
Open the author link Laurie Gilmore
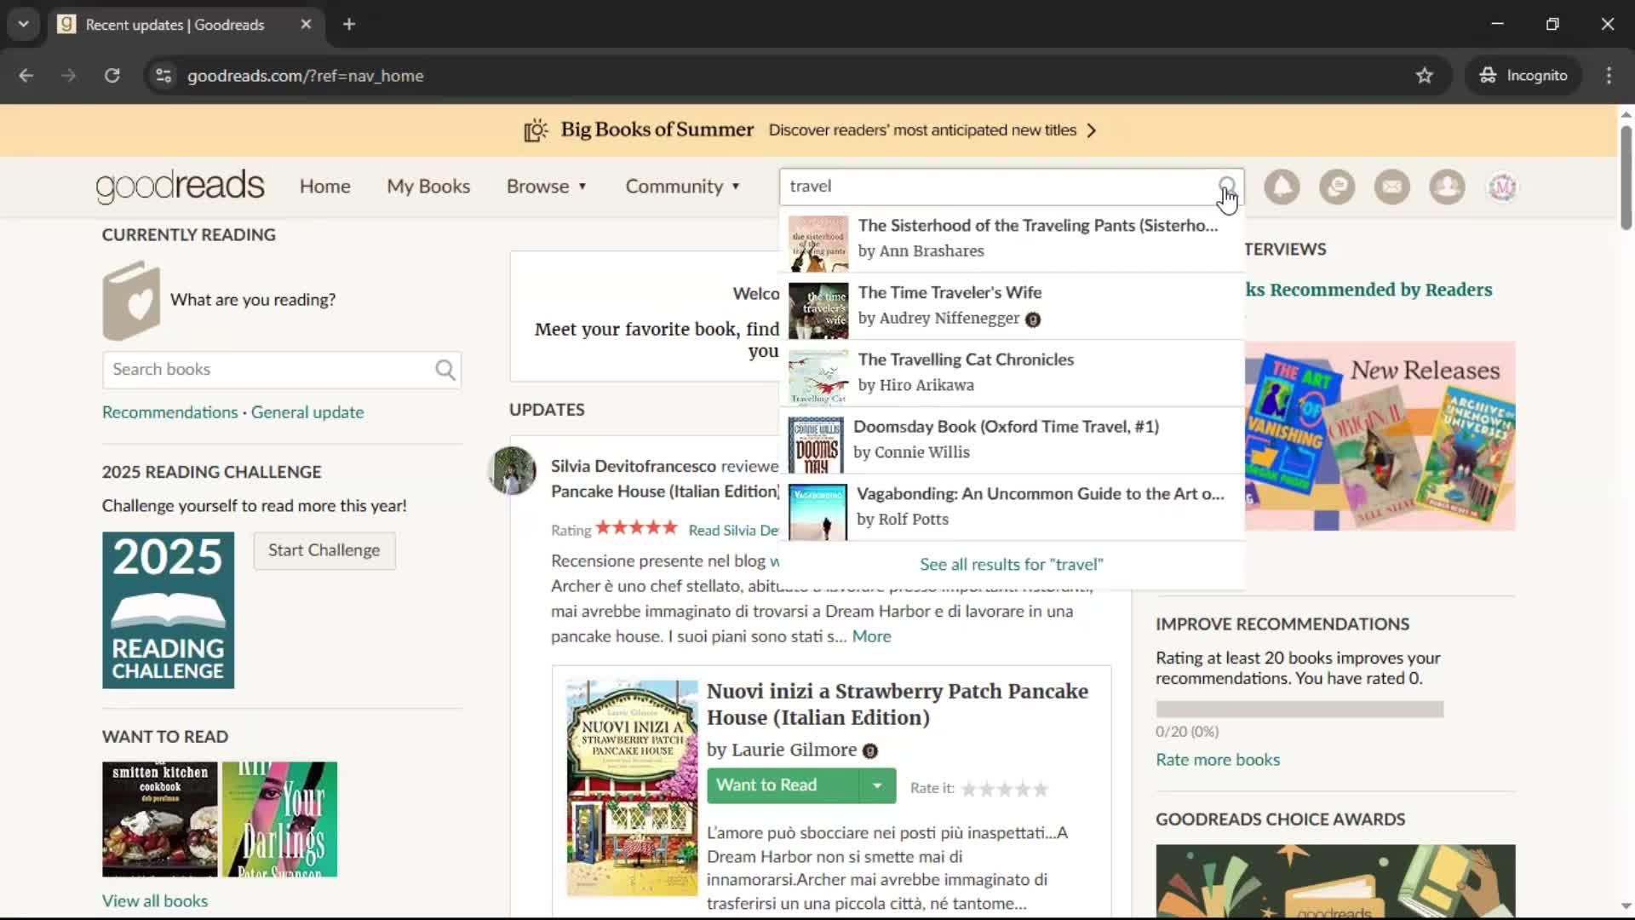click(x=795, y=750)
